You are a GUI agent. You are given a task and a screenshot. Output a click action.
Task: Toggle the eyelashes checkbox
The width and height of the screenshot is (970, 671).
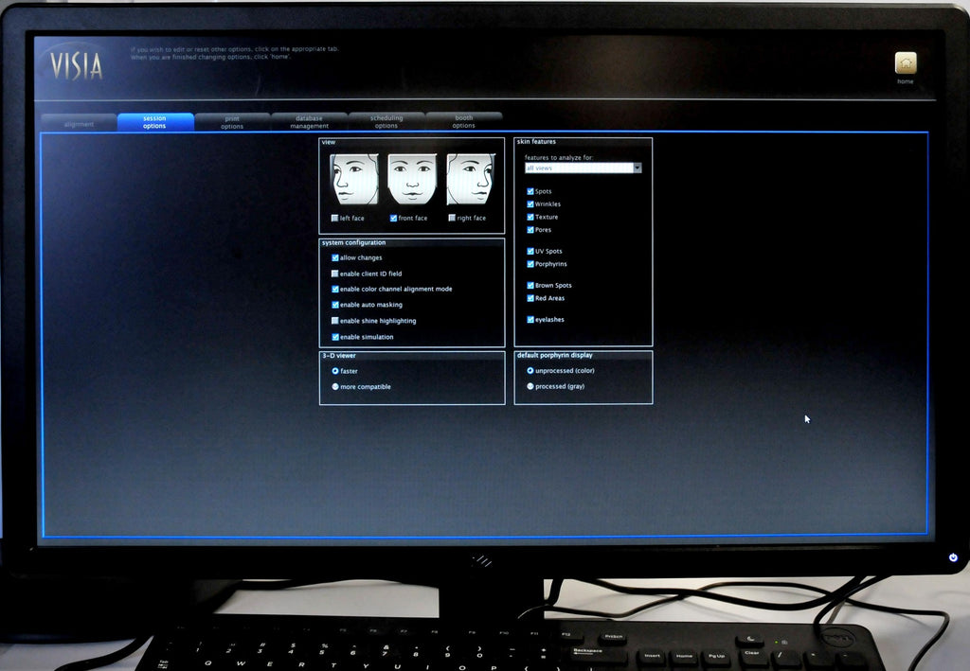click(x=530, y=319)
